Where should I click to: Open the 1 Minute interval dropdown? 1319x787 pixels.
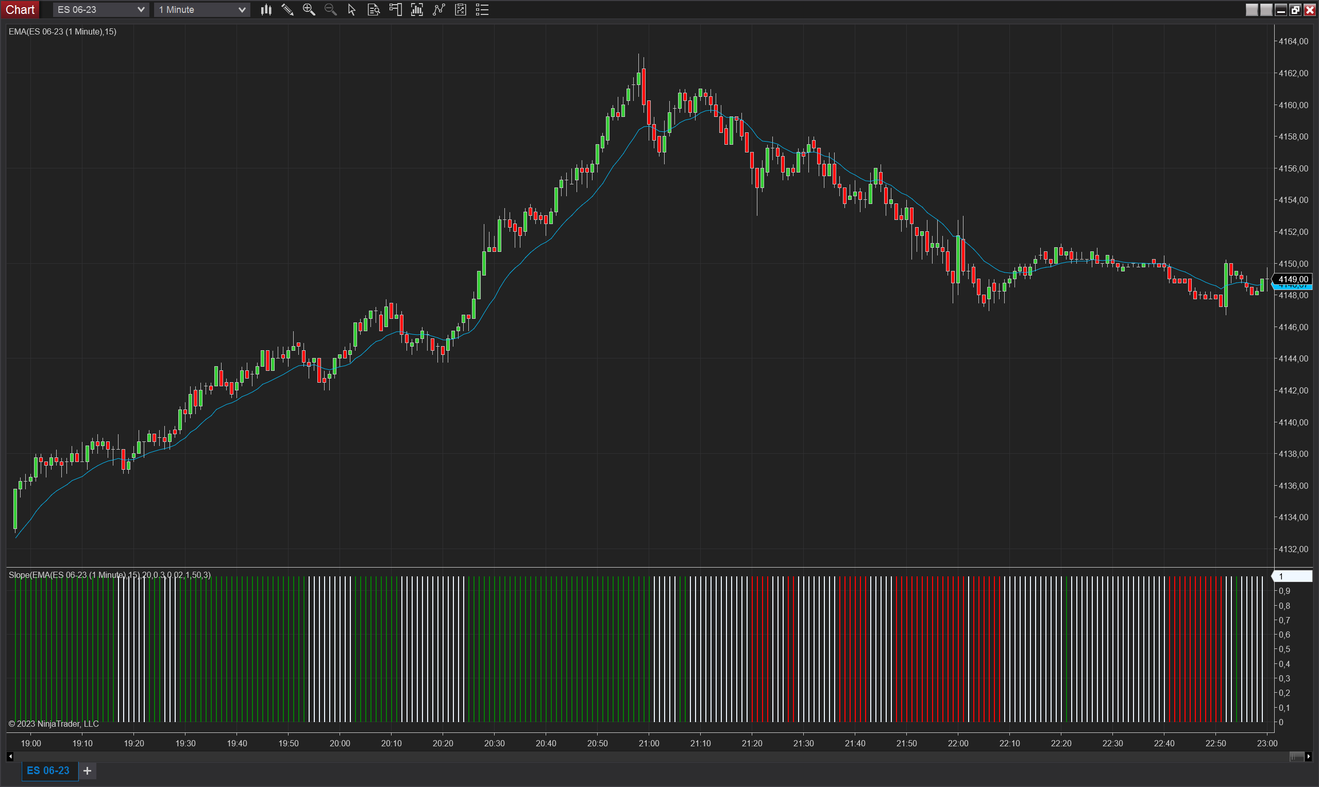tap(201, 10)
